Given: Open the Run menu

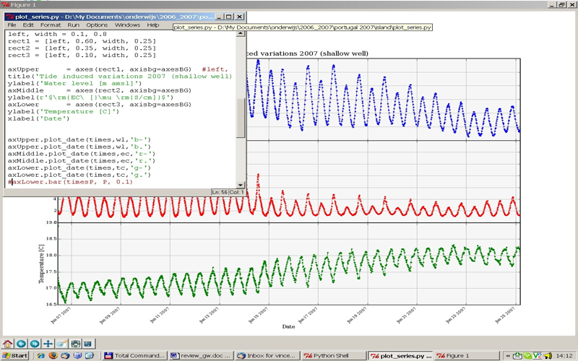Looking at the screenshot, I should pos(74,25).
